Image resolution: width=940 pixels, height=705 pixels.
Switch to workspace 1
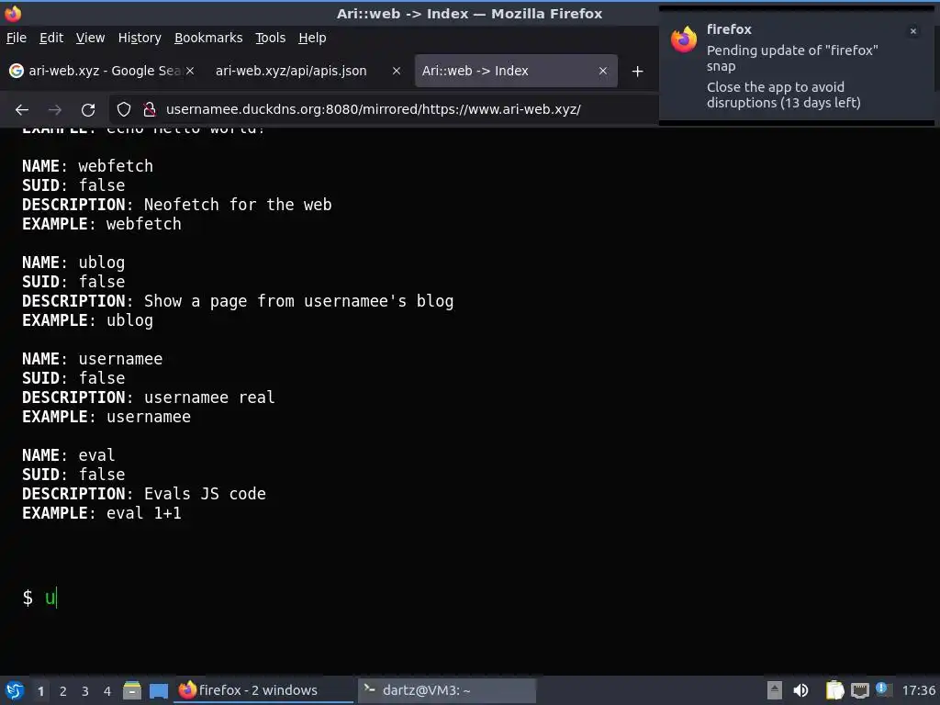(x=40, y=691)
